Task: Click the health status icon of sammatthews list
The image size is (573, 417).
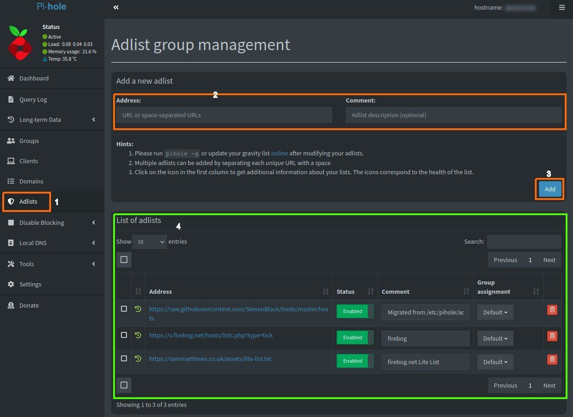Action: coord(138,359)
